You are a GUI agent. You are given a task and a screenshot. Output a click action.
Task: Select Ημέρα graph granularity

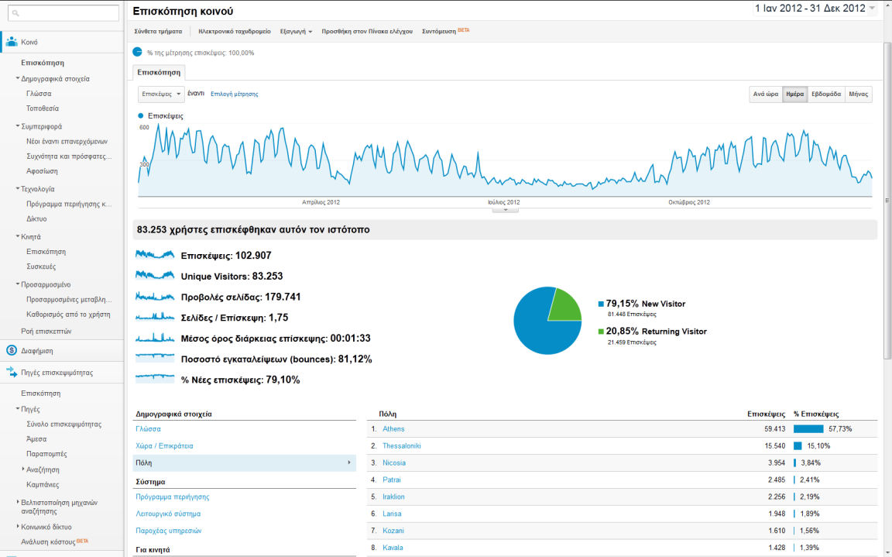tap(794, 95)
